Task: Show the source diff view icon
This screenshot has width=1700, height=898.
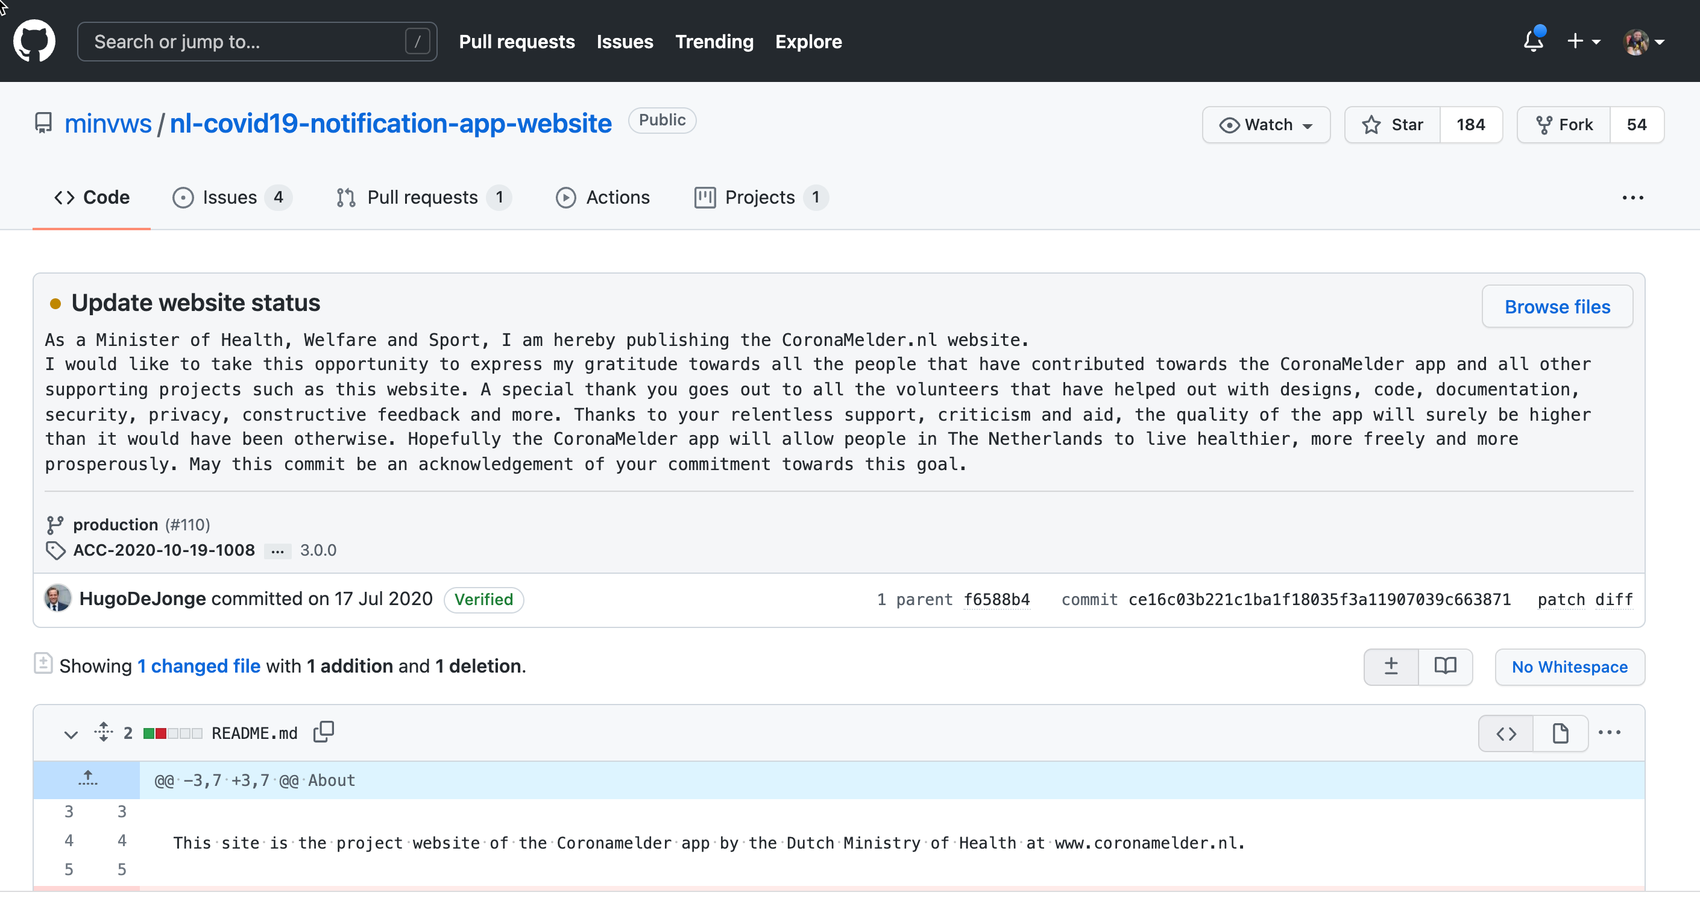Action: coord(1506,733)
